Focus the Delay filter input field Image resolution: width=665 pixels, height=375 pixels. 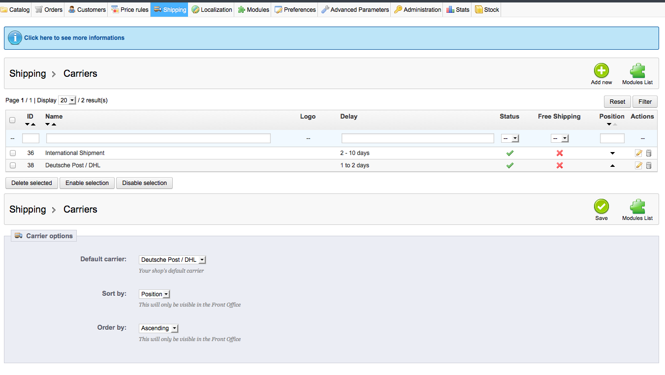point(418,138)
